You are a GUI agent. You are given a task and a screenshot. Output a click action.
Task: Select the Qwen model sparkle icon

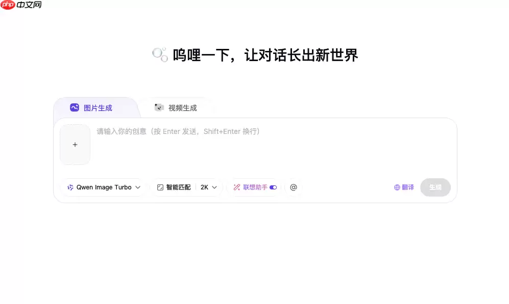click(x=71, y=187)
